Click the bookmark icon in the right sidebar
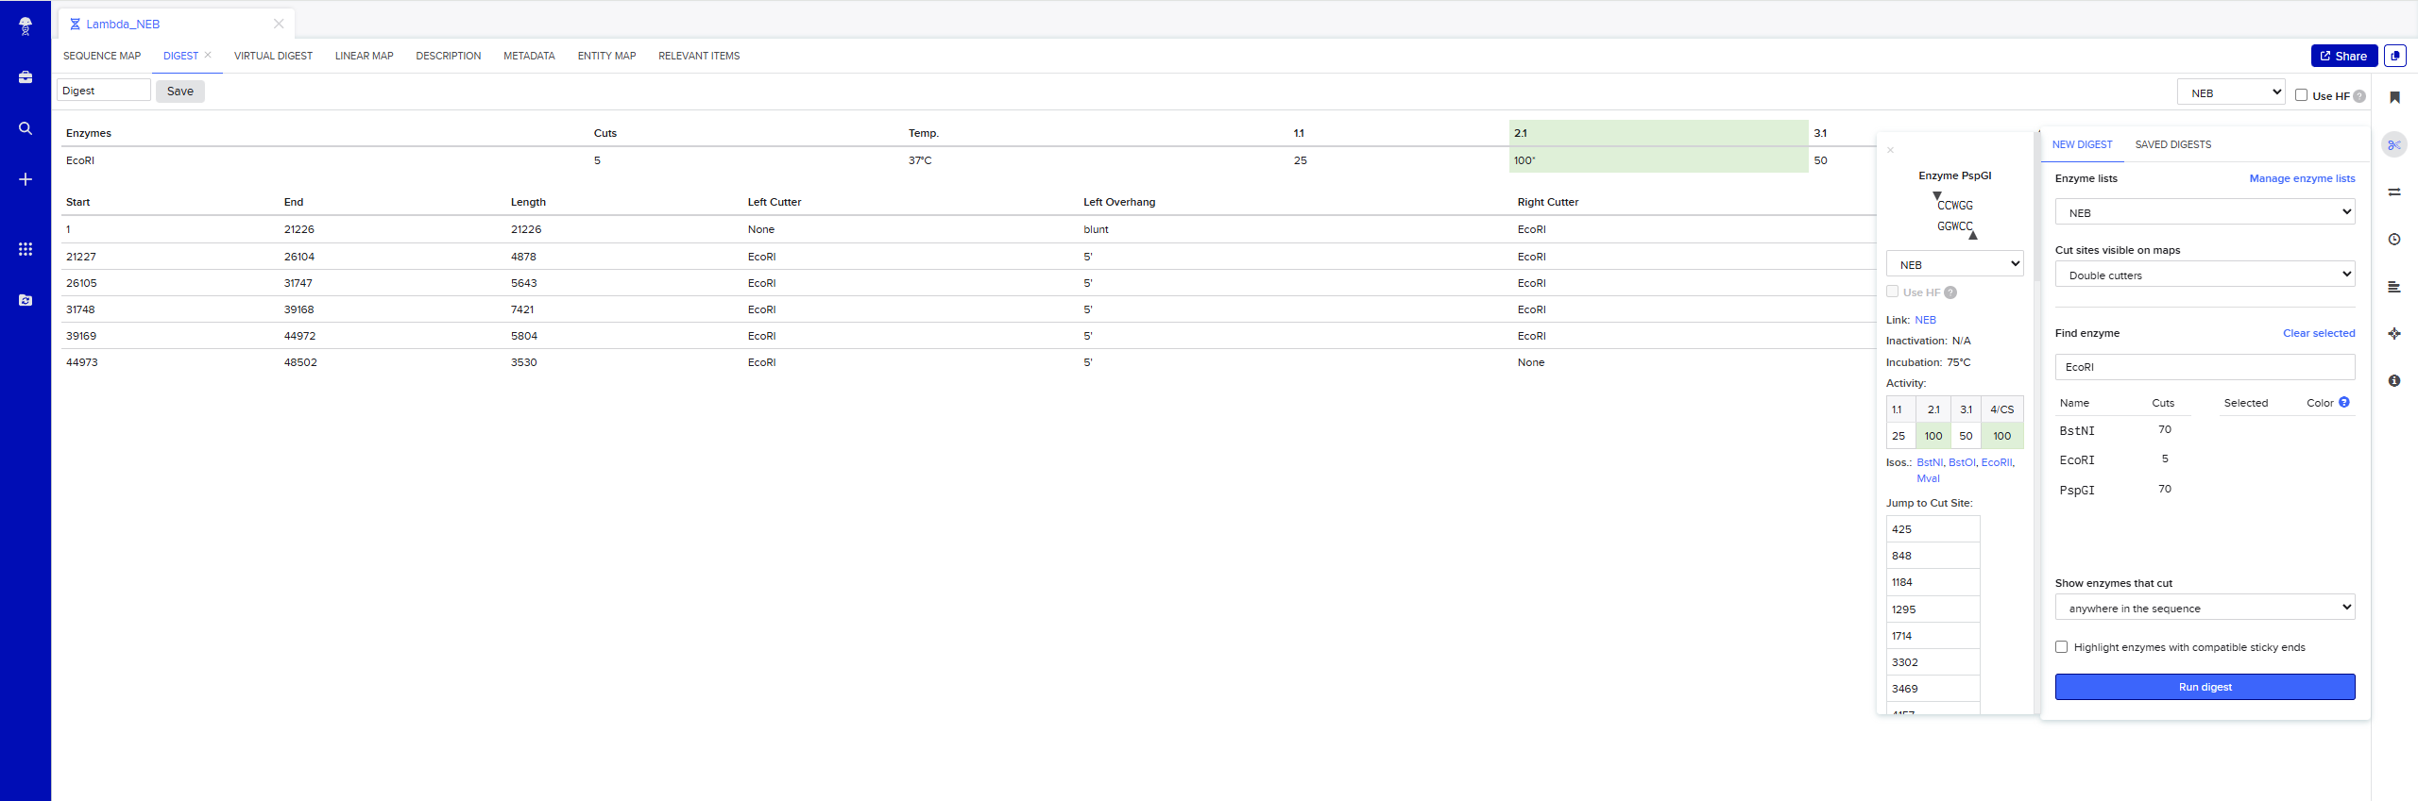This screenshot has width=2418, height=801. point(2394,97)
